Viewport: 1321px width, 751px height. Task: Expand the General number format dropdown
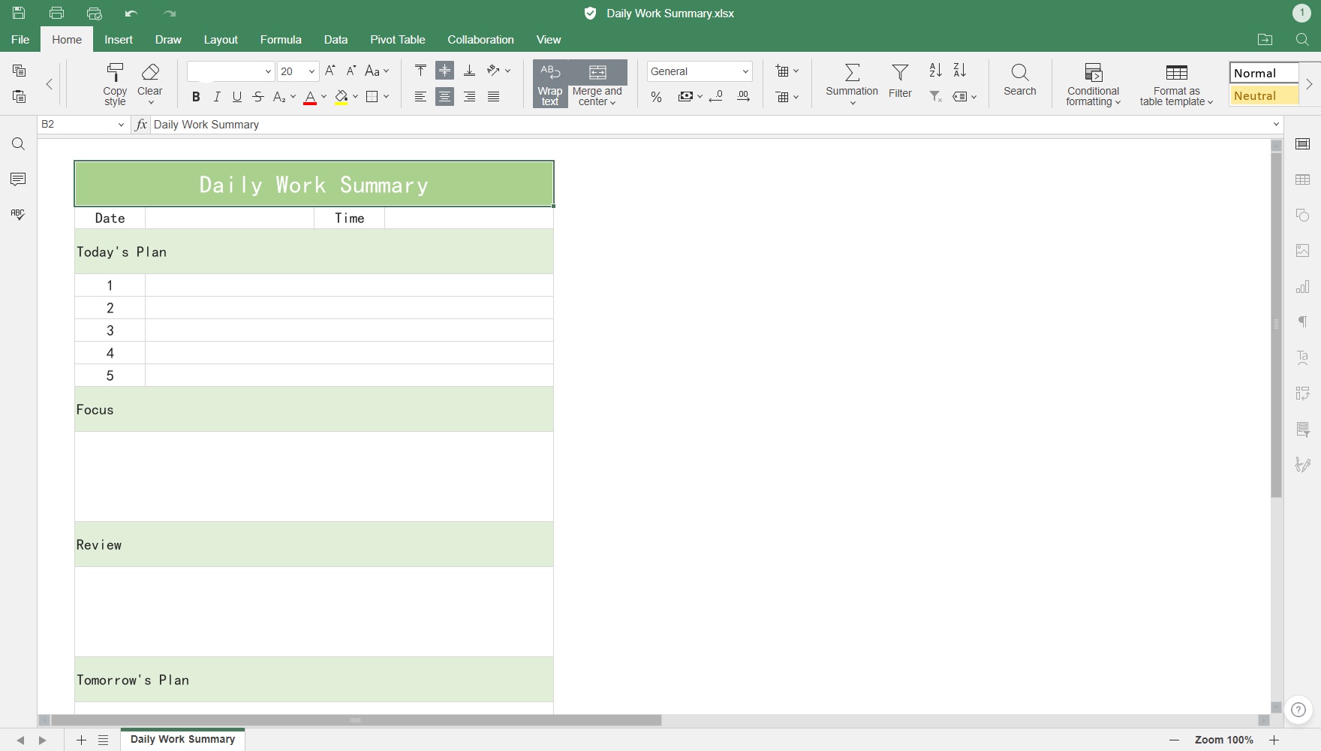[x=745, y=72]
